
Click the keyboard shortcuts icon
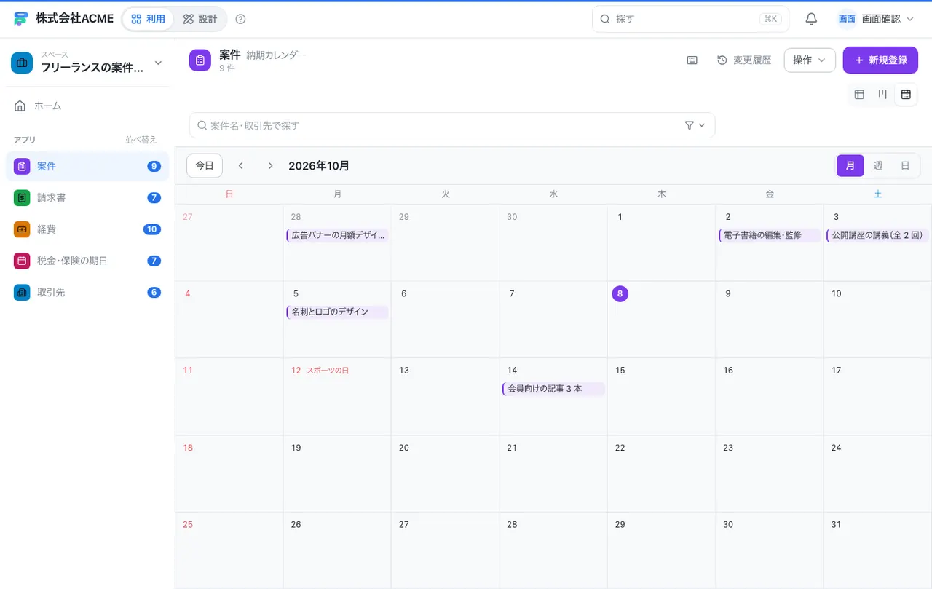[692, 60]
